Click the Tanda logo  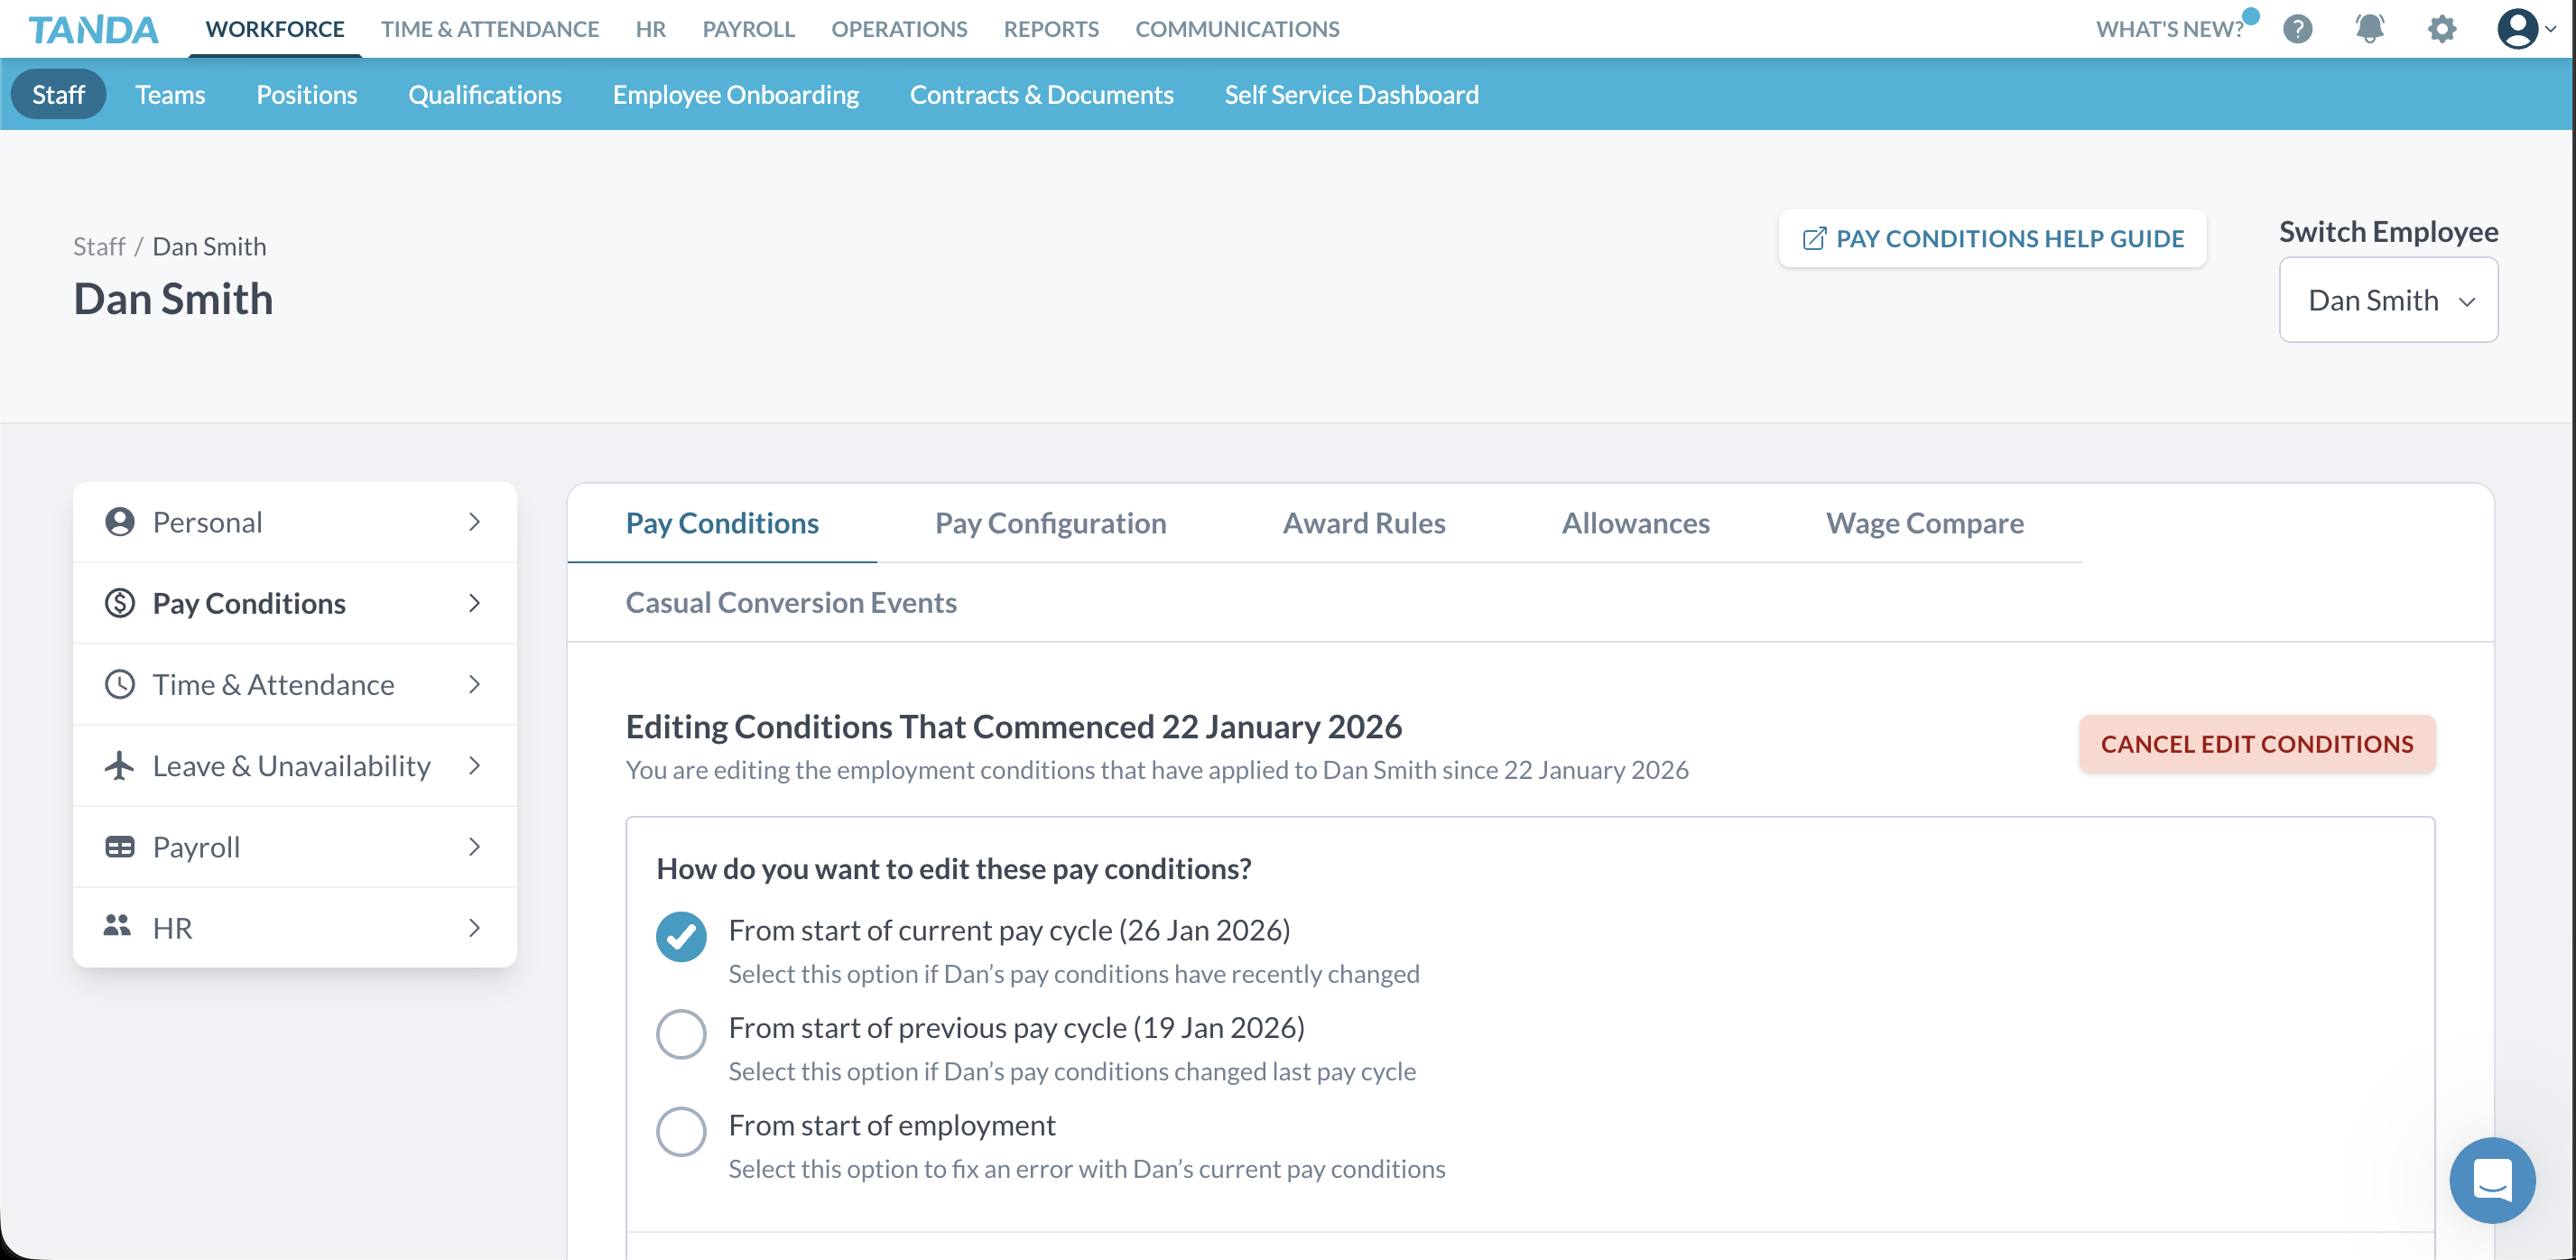pyautogui.click(x=93, y=29)
